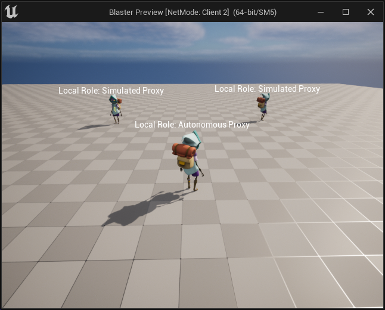Click the window title 'Blaster Preview [NetMode: Client 2]'
The image size is (385, 310).
[x=169, y=13]
